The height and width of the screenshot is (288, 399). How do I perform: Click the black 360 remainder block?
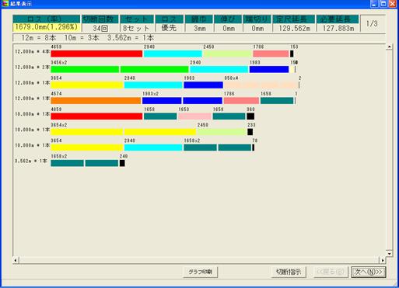pyautogui.click(x=250, y=116)
